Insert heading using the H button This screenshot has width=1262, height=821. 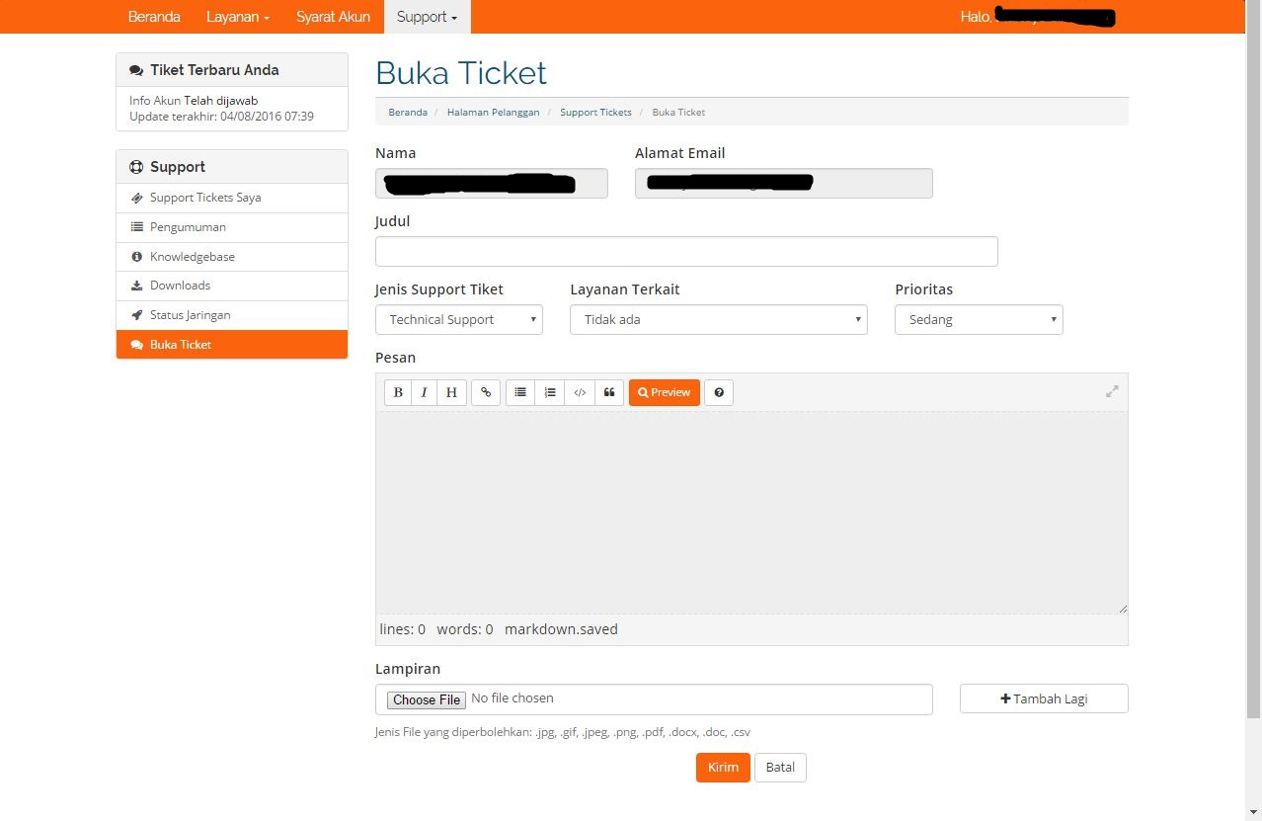pyautogui.click(x=451, y=392)
